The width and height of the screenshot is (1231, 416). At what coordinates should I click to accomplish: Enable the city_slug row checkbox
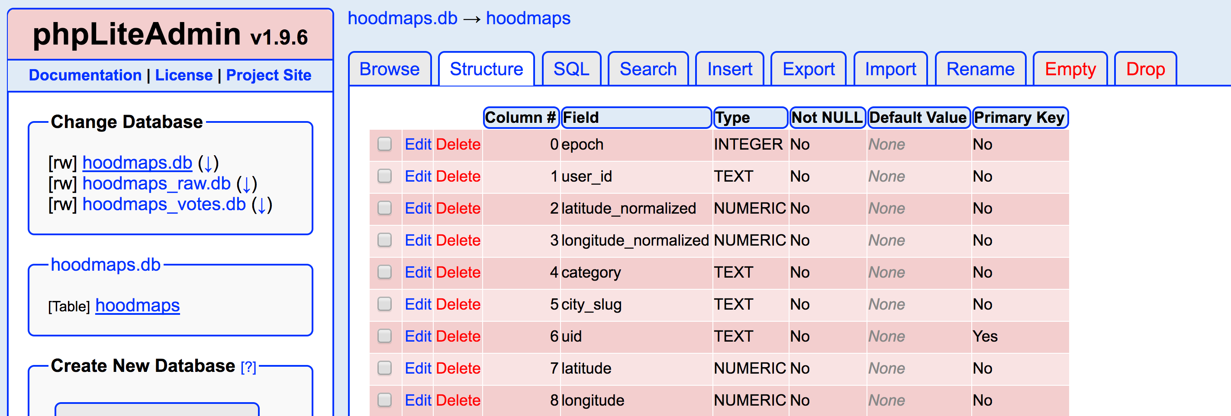[385, 304]
